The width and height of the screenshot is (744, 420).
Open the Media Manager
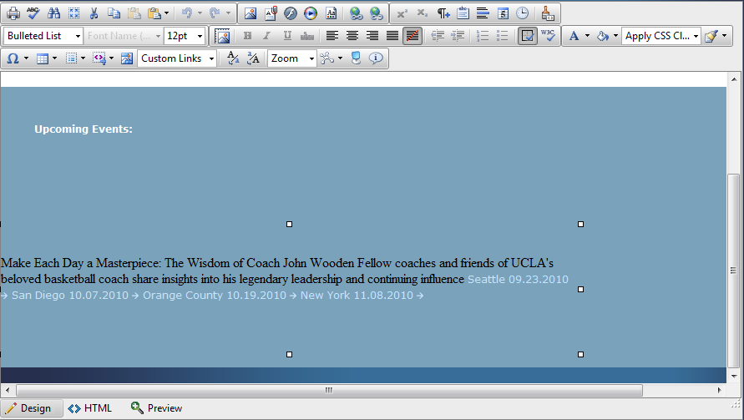pos(311,13)
